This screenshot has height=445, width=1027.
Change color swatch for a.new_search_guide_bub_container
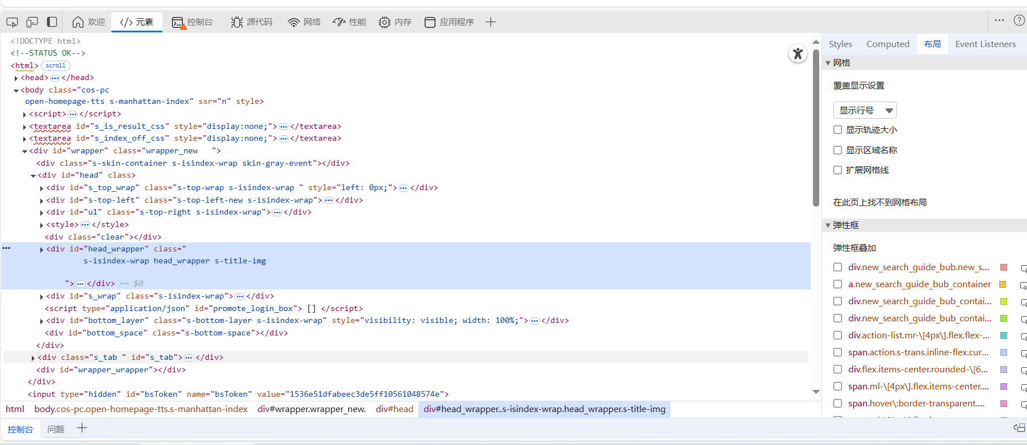point(1003,284)
